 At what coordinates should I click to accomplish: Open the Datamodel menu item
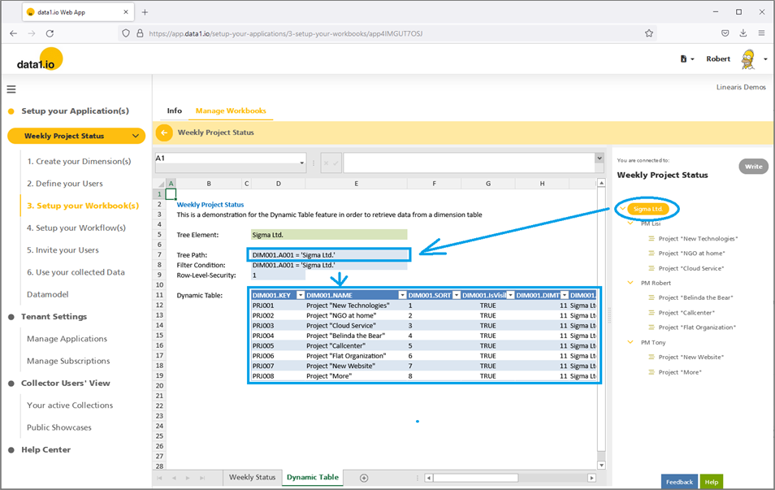(x=47, y=294)
